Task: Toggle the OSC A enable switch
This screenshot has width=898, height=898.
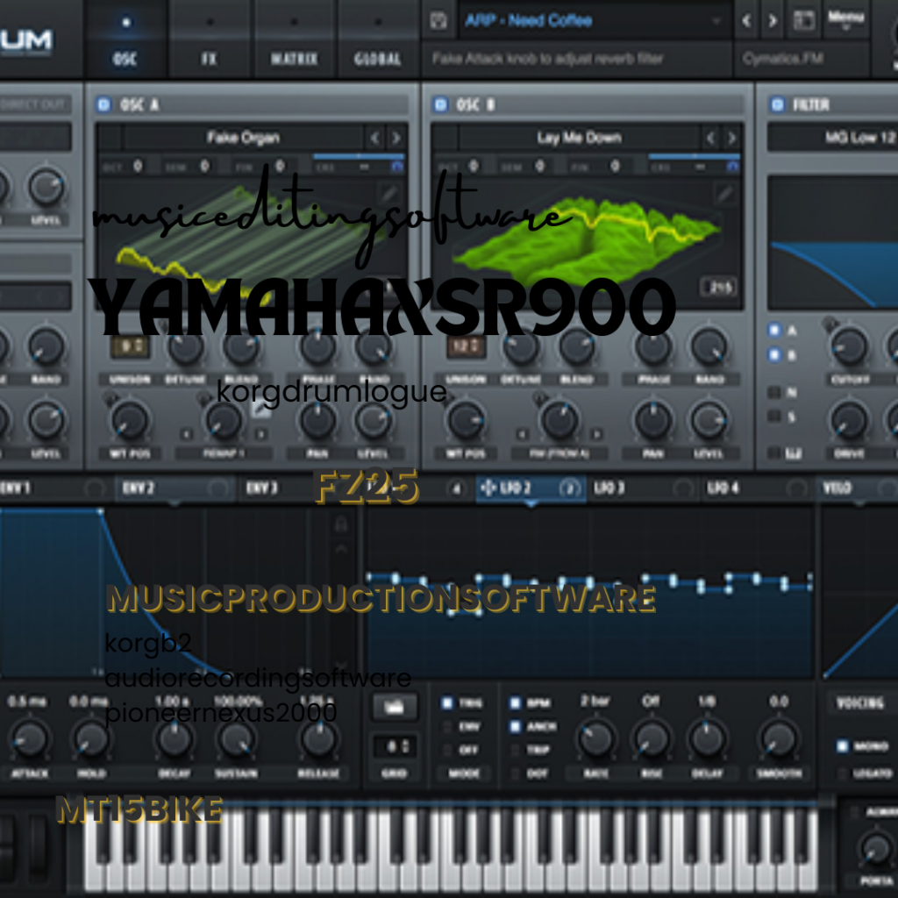Action: pyautogui.click(x=103, y=105)
